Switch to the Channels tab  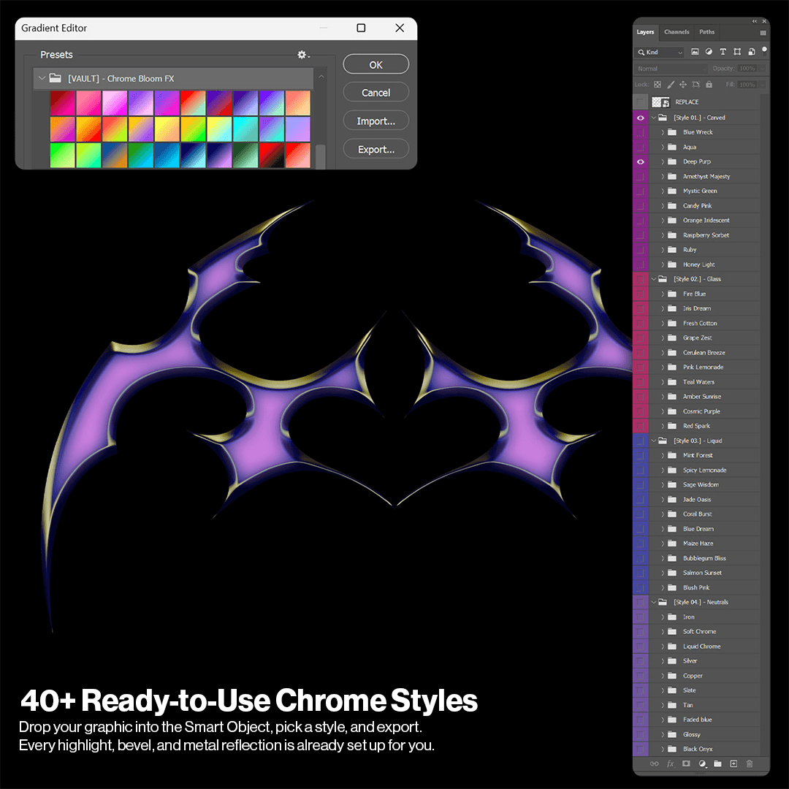tap(676, 32)
